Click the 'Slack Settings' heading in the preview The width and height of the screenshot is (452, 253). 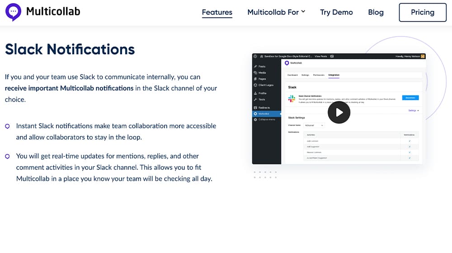click(297, 118)
